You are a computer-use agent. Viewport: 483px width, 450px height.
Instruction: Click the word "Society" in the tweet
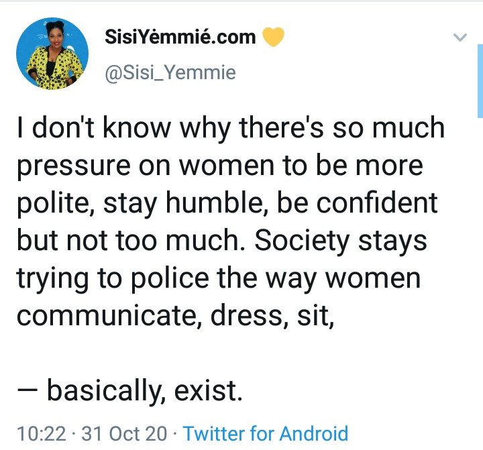(x=302, y=241)
